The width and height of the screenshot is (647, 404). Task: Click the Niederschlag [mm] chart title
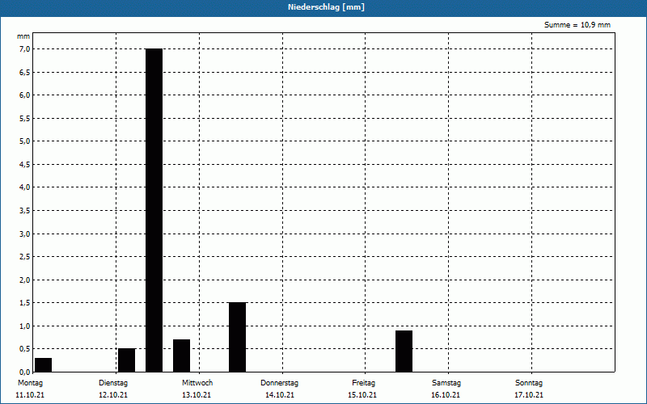(x=326, y=7)
